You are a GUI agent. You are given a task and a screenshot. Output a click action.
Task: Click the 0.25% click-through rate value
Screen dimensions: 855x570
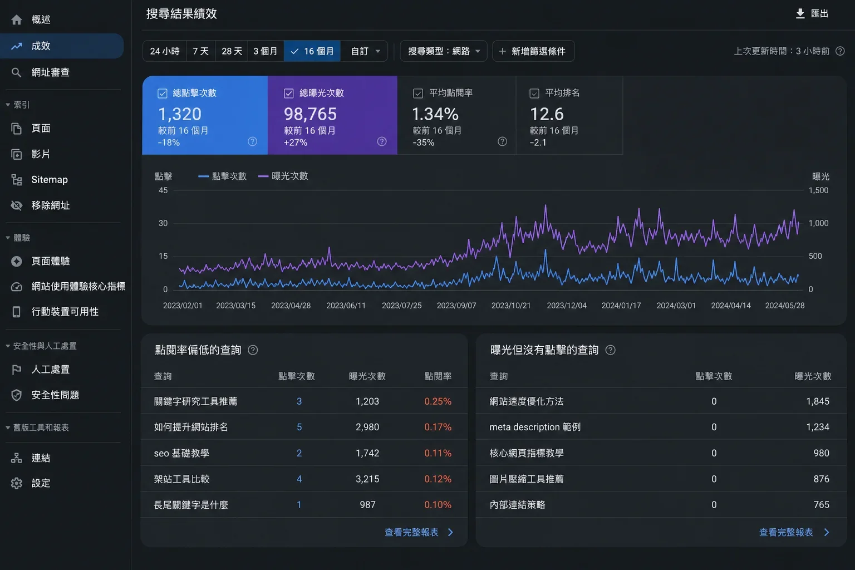pyautogui.click(x=438, y=401)
